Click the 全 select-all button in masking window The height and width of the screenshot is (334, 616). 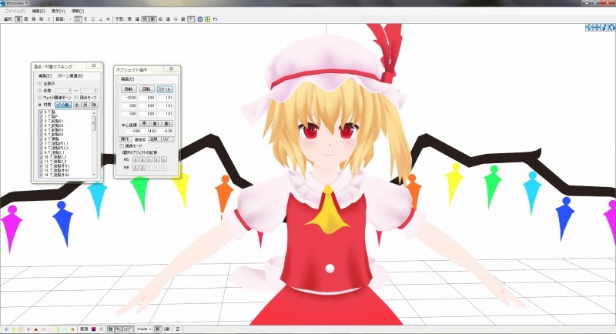pyautogui.click(x=77, y=105)
